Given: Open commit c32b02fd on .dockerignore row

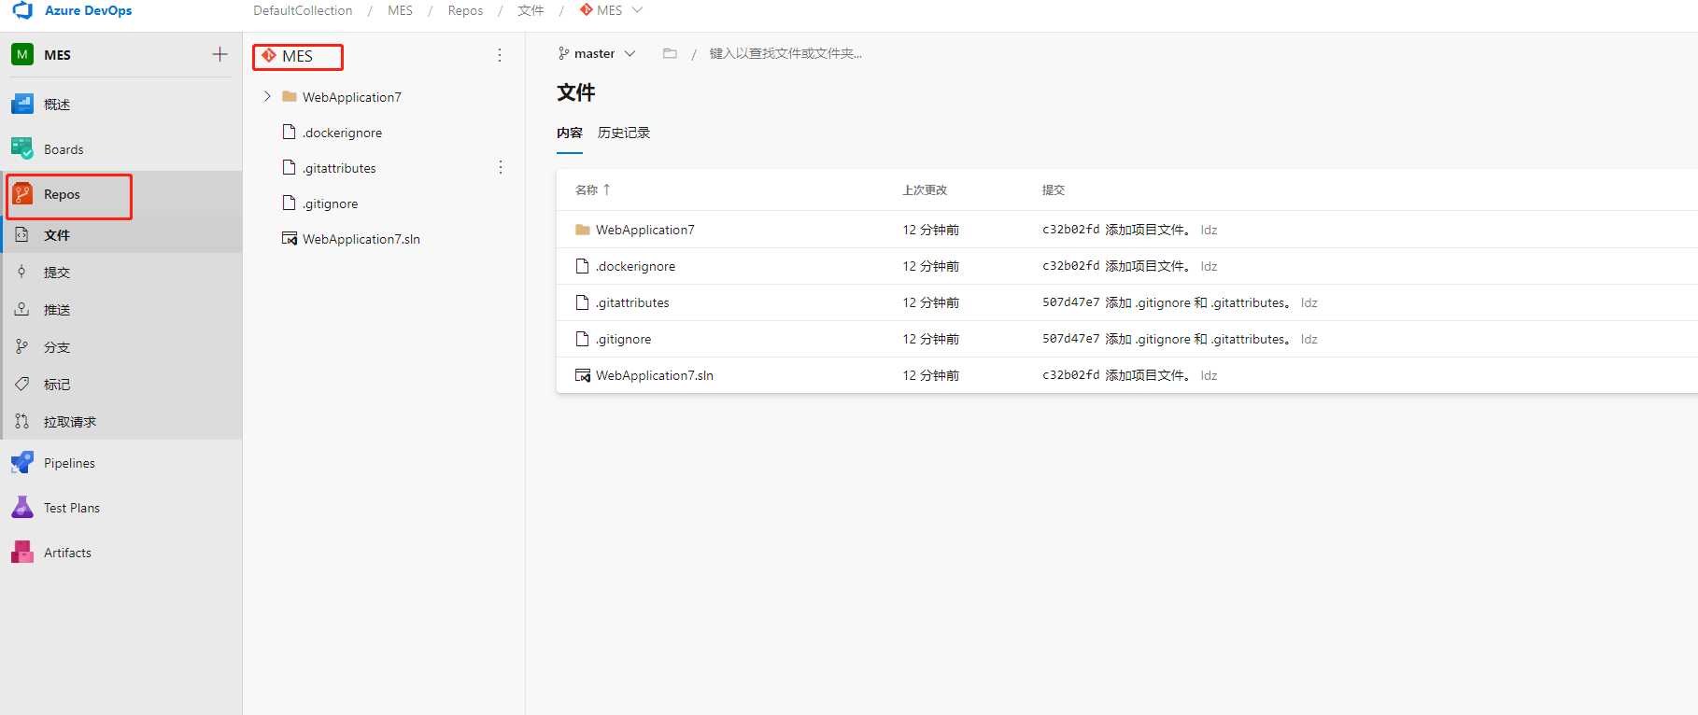Looking at the screenshot, I should click(x=1070, y=266).
